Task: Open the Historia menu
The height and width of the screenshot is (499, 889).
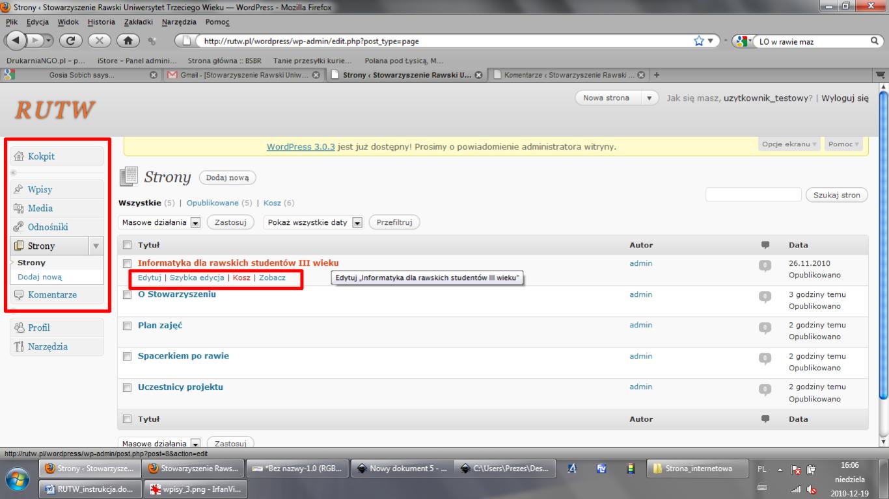Action: tap(101, 21)
